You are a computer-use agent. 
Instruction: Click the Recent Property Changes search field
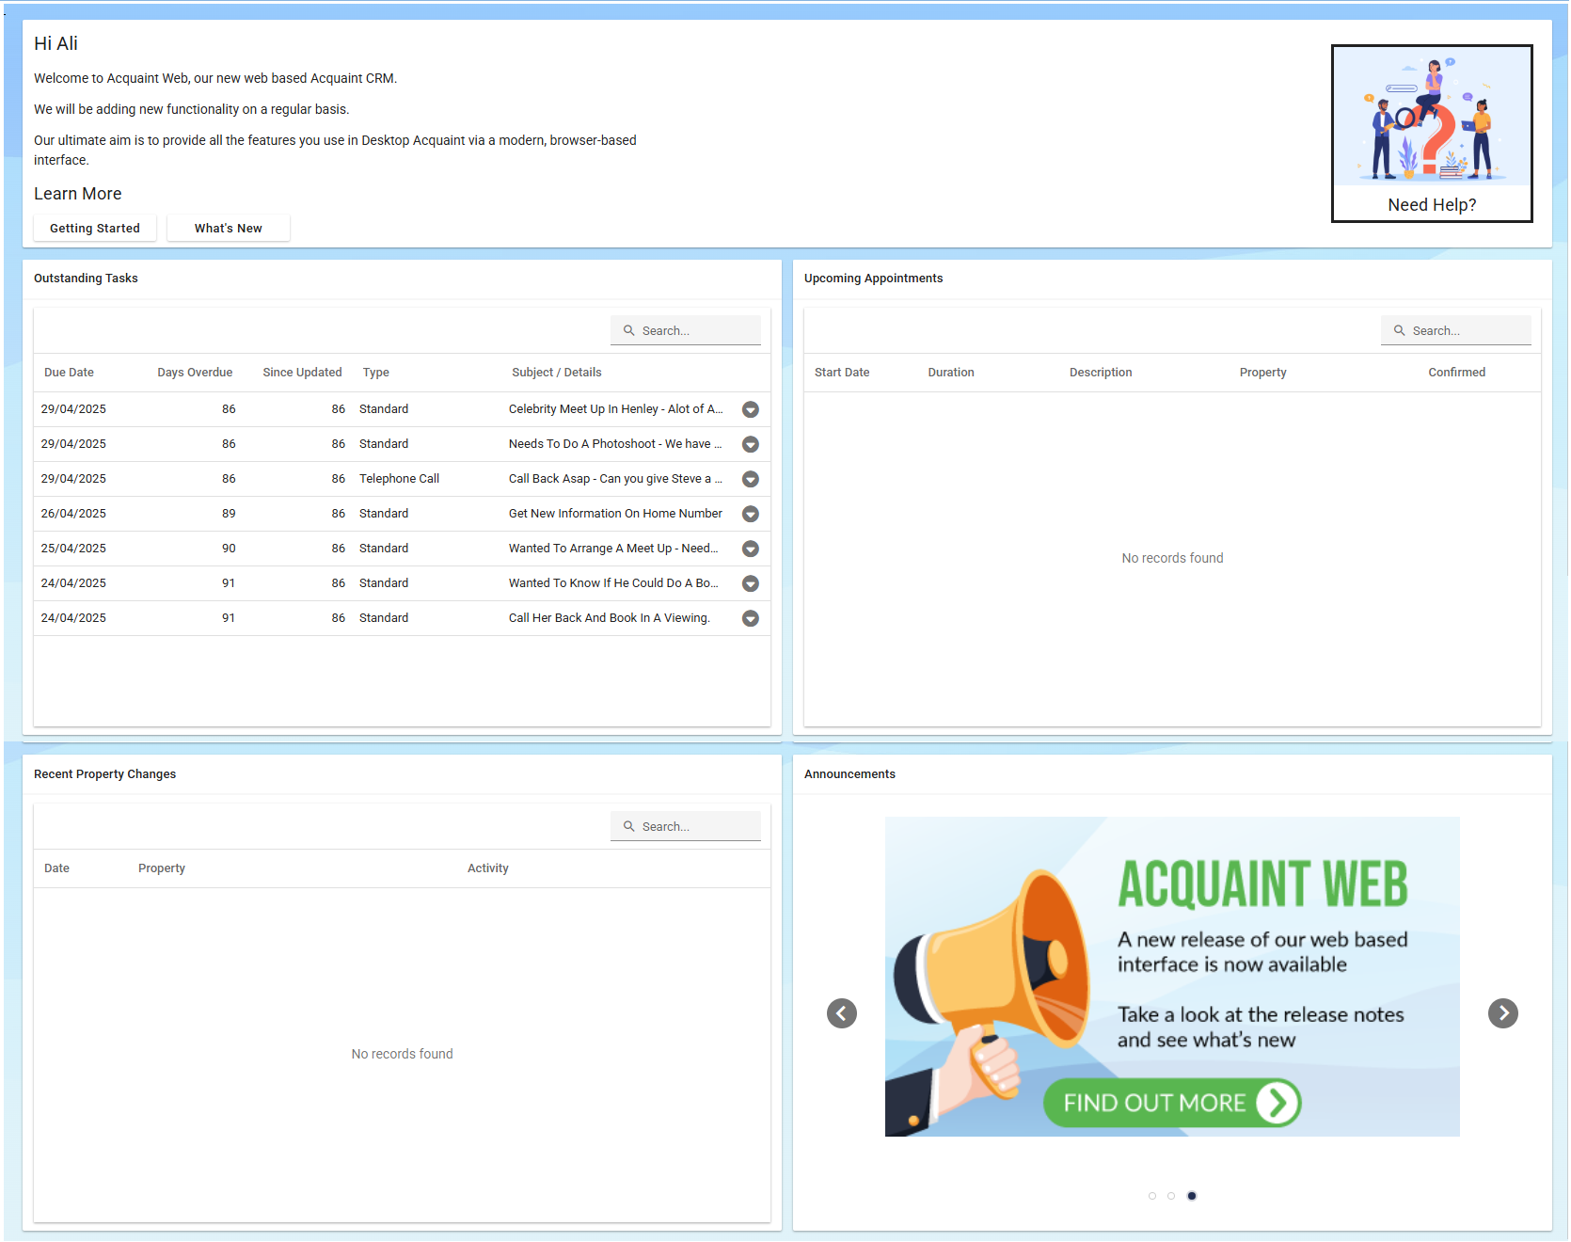click(686, 826)
